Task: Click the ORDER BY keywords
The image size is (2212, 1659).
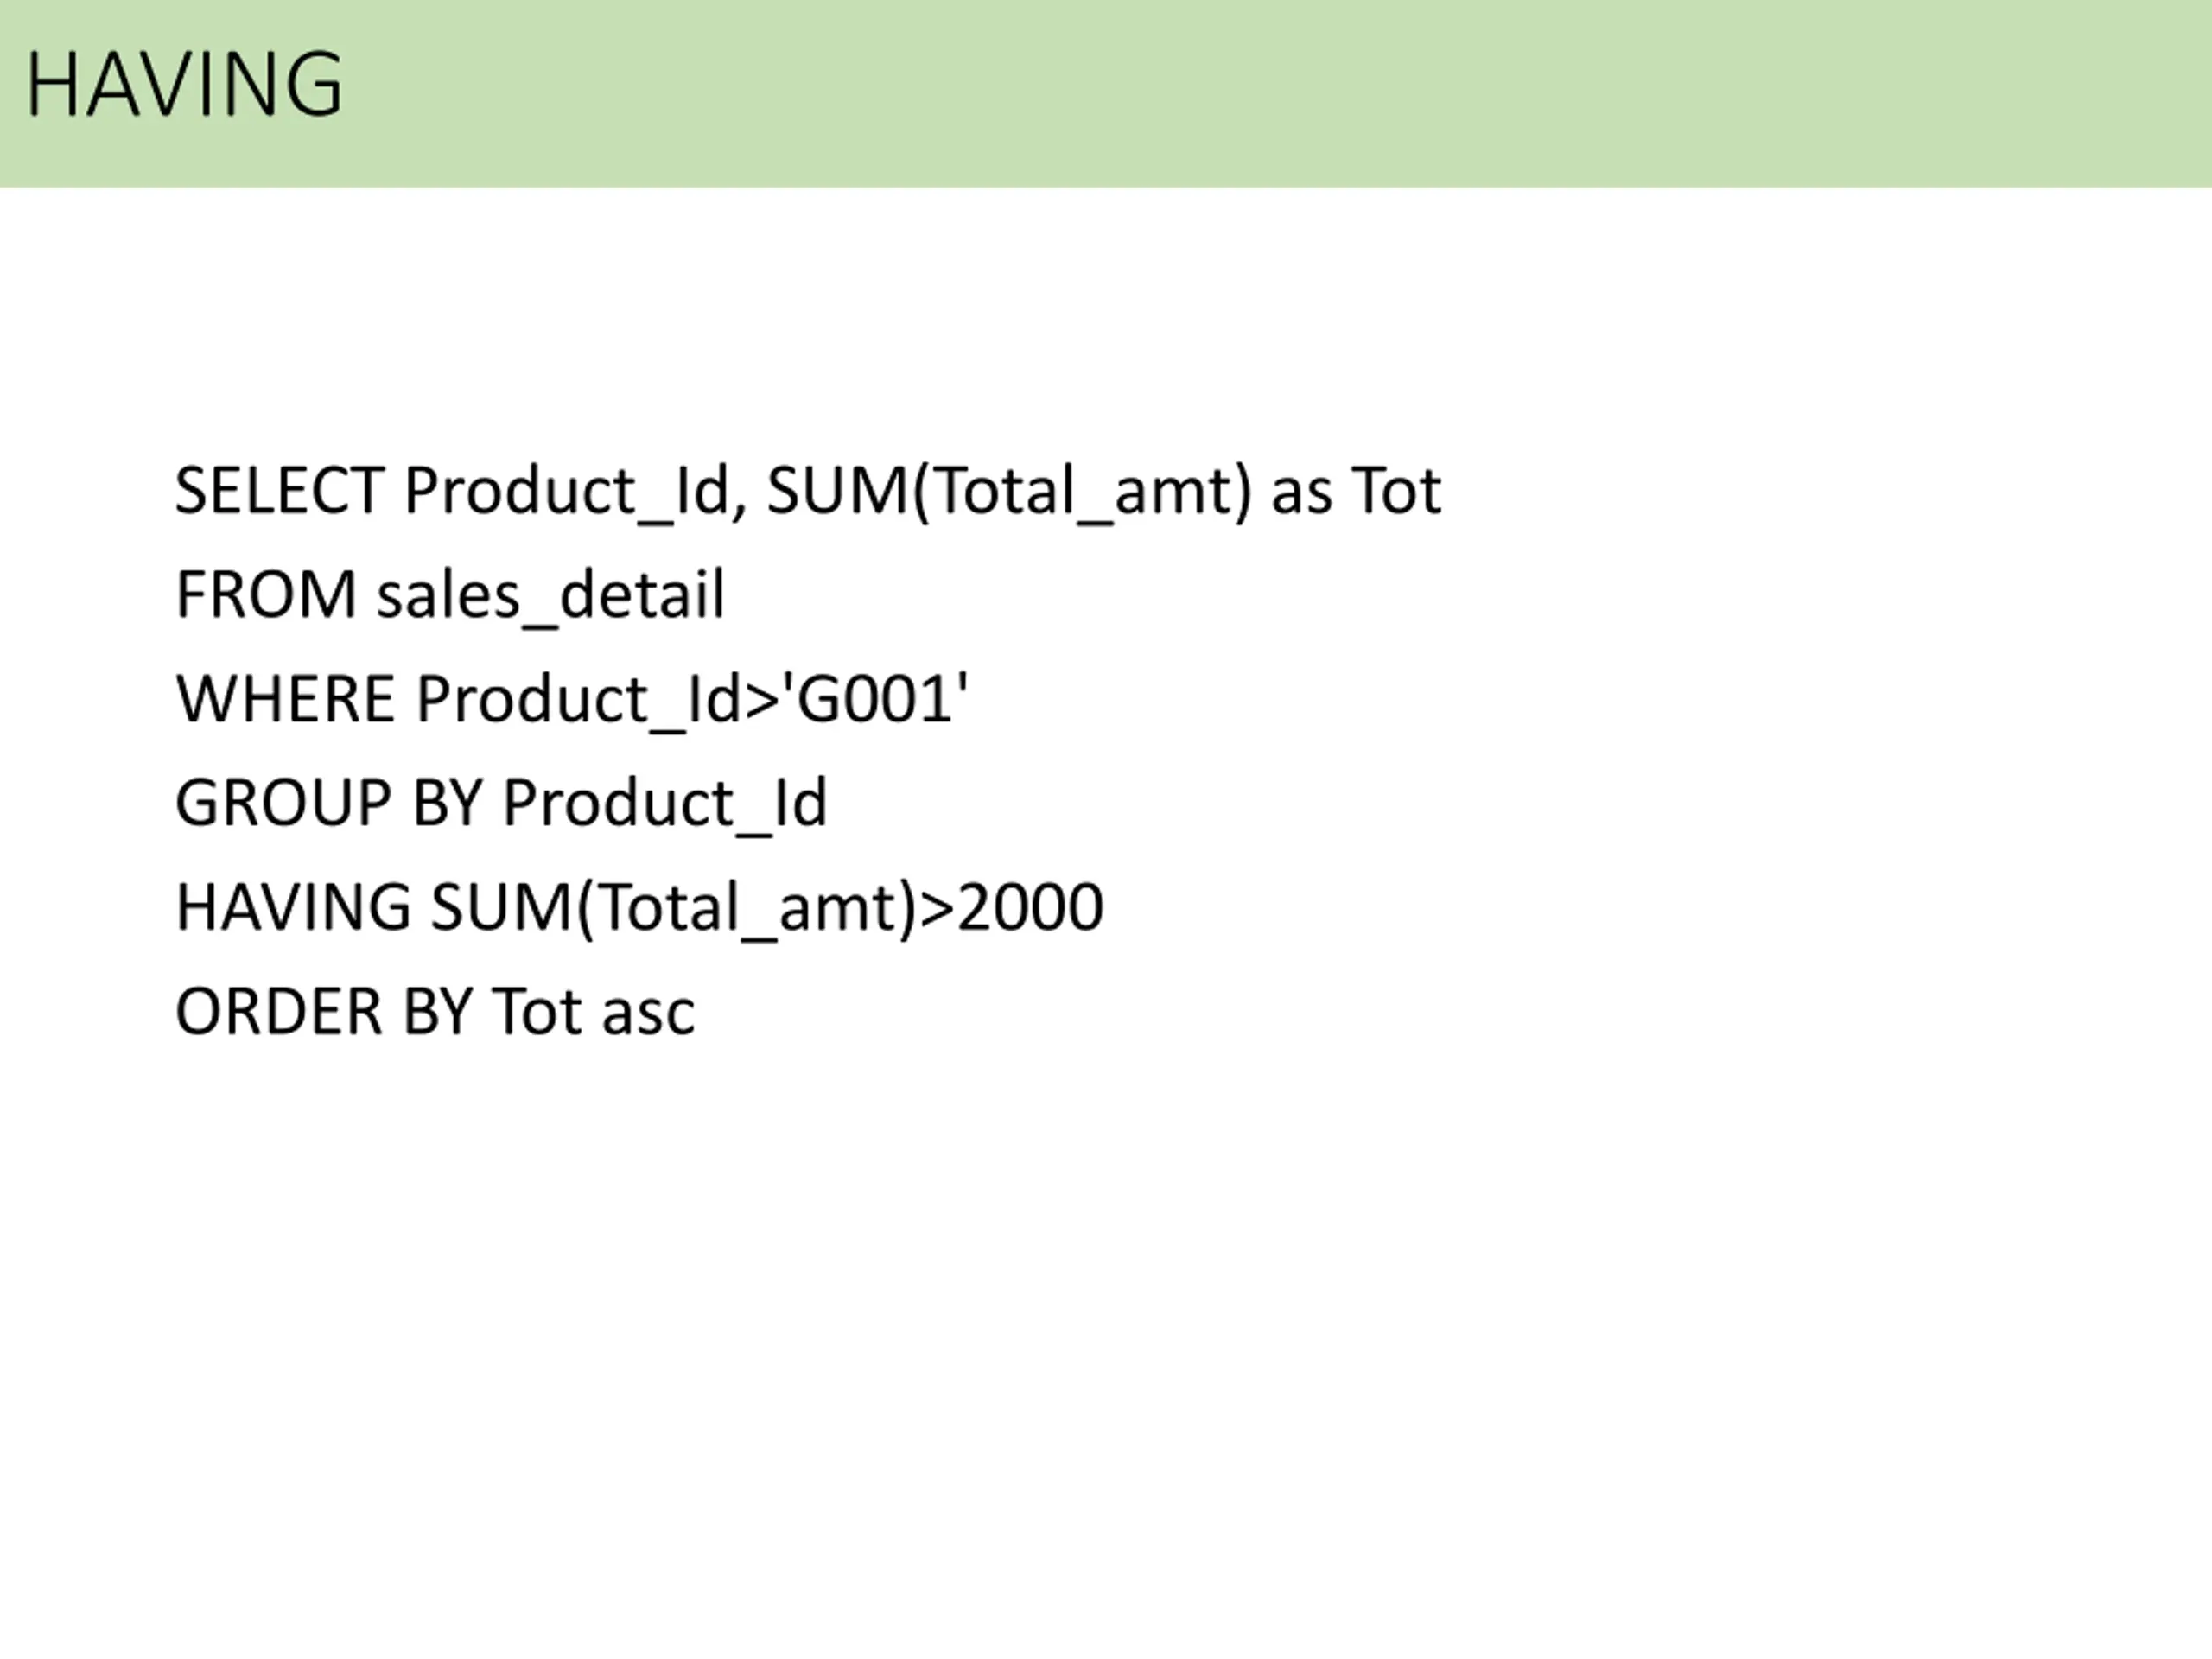Action: click(x=322, y=1011)
